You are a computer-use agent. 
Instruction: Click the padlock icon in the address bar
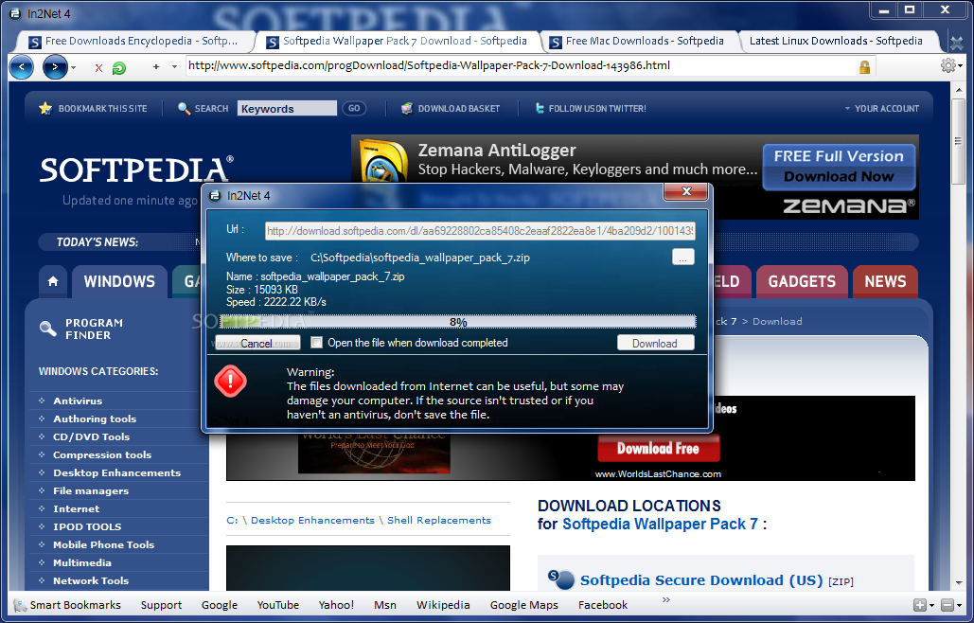864,67
